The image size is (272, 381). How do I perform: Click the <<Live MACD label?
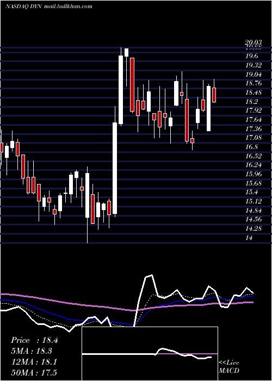click(229, 366)
